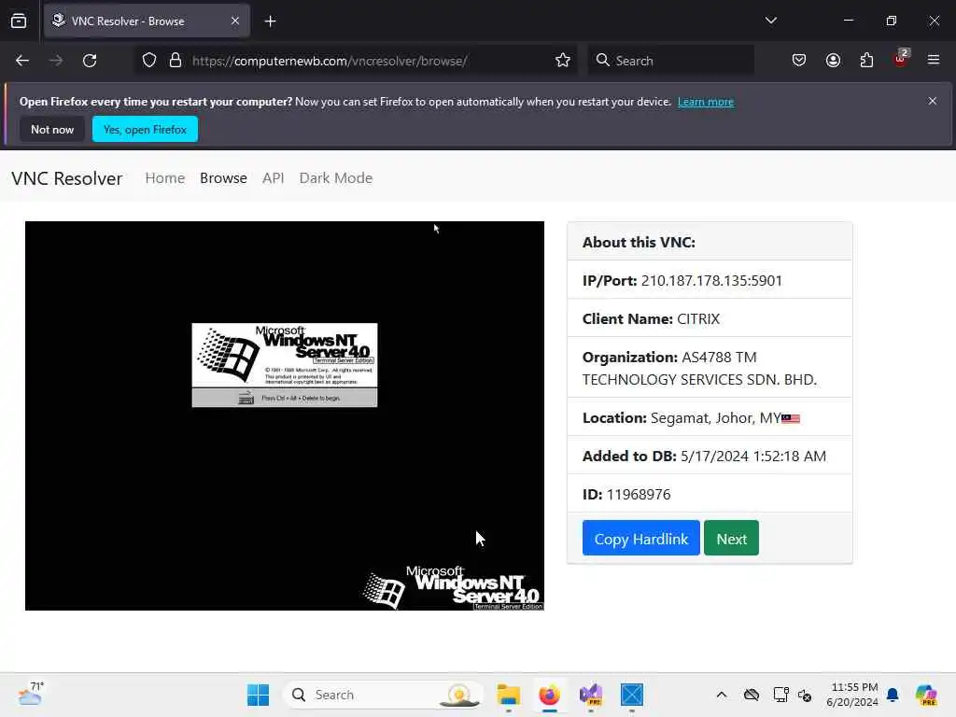Open the uBlock extension icon
The image size is (956, 717).
point(901,59)
